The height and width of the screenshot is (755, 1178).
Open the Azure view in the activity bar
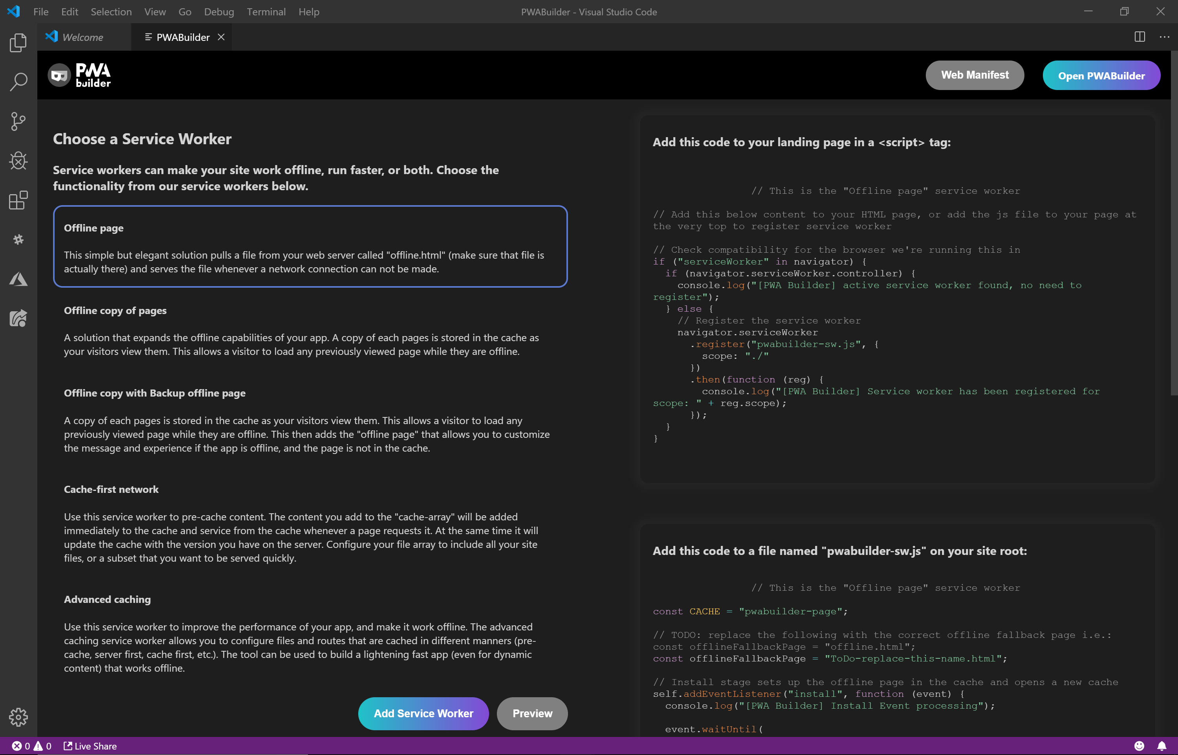[x=18, y=279]
